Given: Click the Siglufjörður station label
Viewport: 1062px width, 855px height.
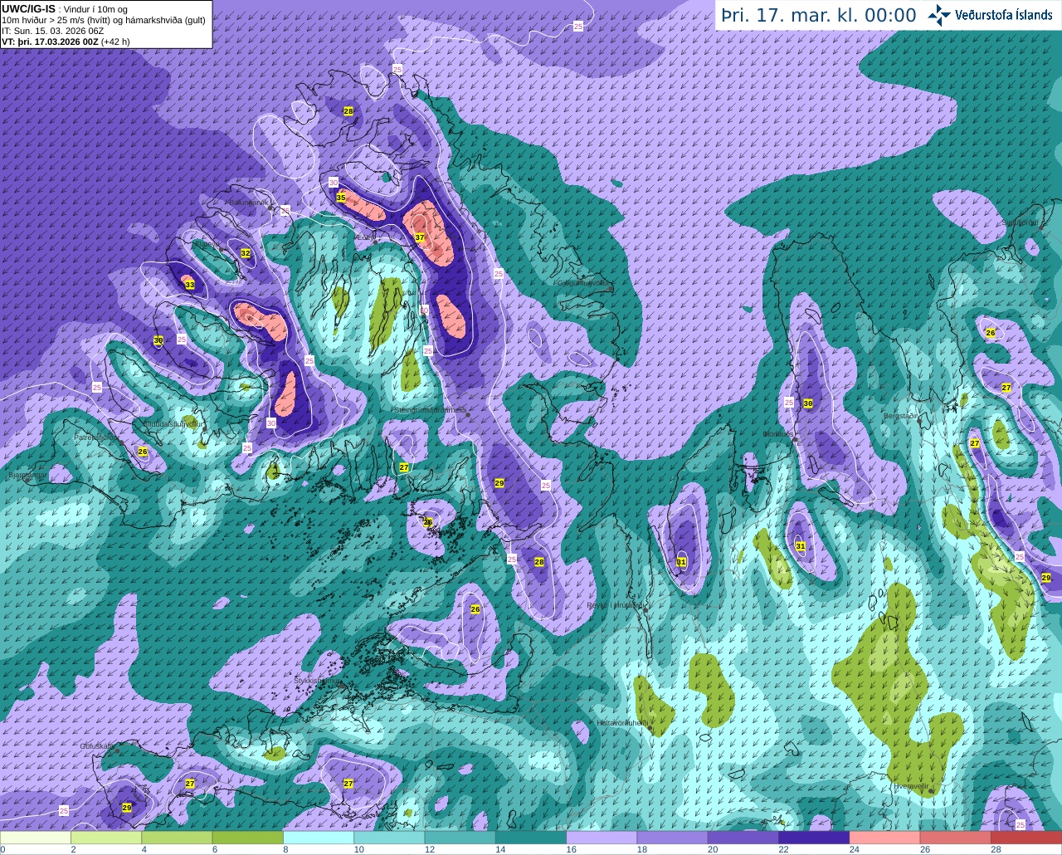Looking at the screenshot, I should point(1022,222).
